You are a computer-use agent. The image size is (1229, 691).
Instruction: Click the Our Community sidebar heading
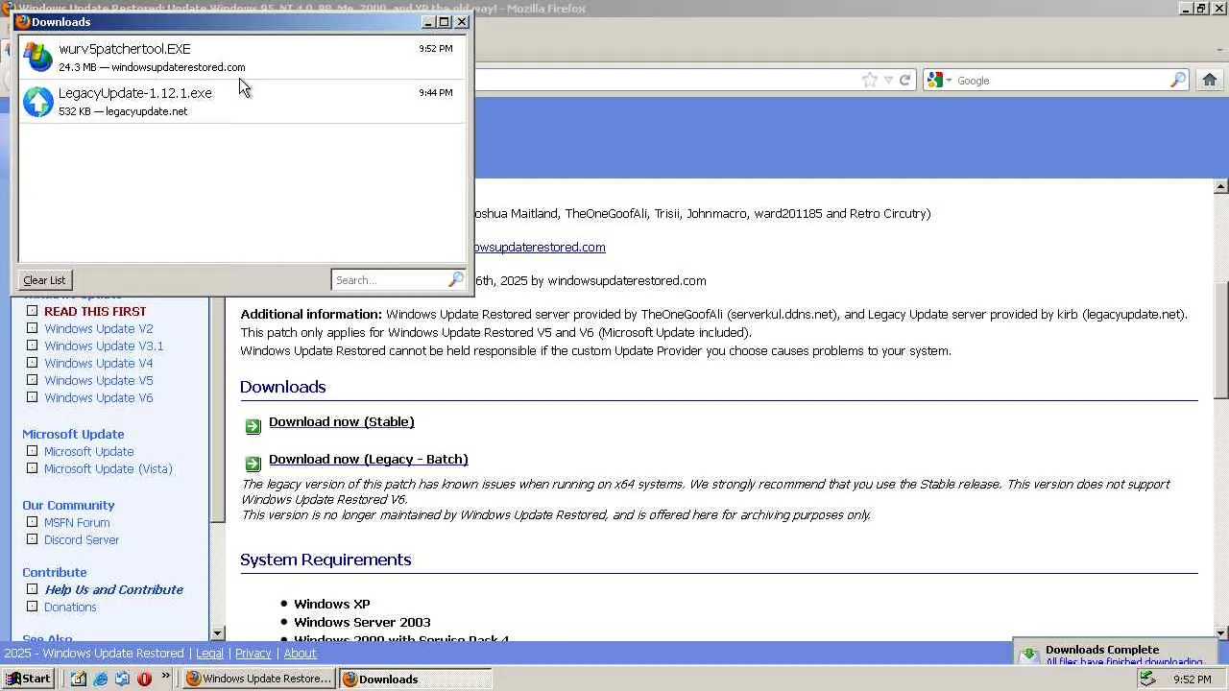68,505
